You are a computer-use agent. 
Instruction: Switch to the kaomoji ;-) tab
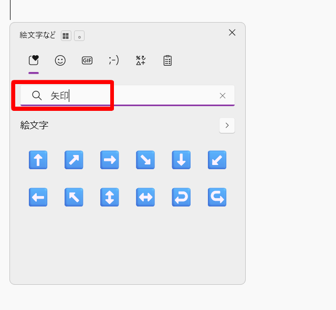click(114, 60)
